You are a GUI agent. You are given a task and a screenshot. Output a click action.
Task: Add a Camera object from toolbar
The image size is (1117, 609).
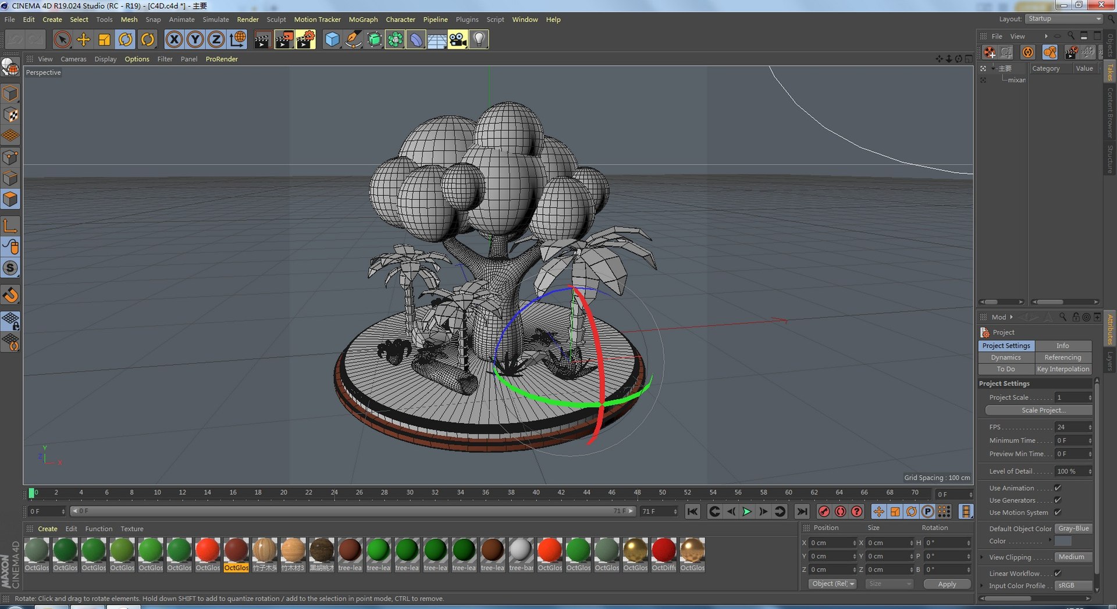pyautogui.click(x=458, y=40)
